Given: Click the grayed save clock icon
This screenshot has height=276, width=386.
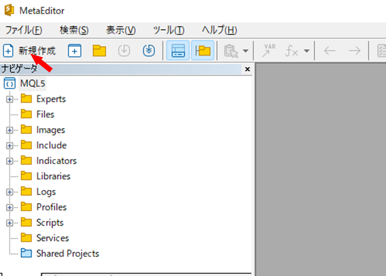Looking at the screenshot, I should pyautogui.click(x=124, y=50).
